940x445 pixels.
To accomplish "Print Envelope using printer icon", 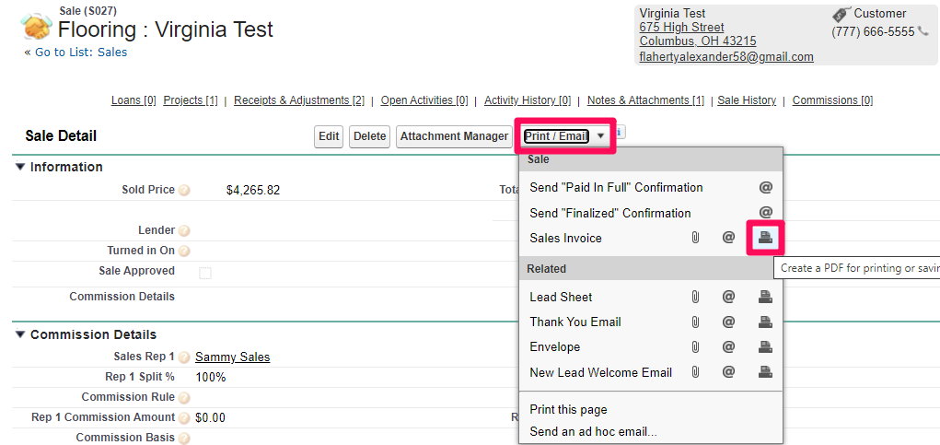I will coord(766,346).
